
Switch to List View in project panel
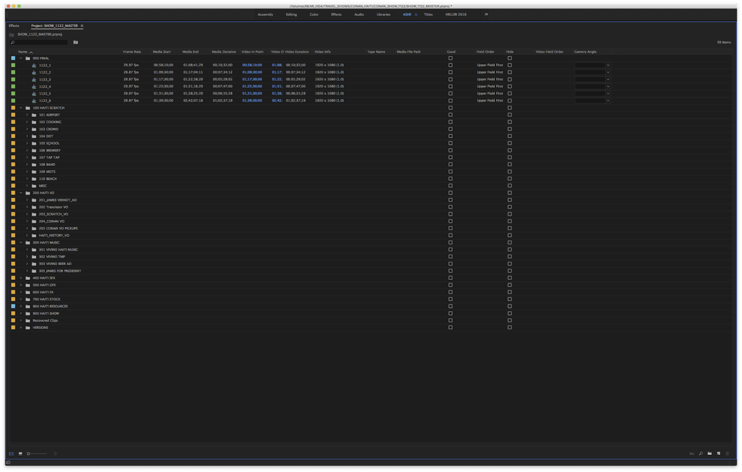(x=11, y=454)
